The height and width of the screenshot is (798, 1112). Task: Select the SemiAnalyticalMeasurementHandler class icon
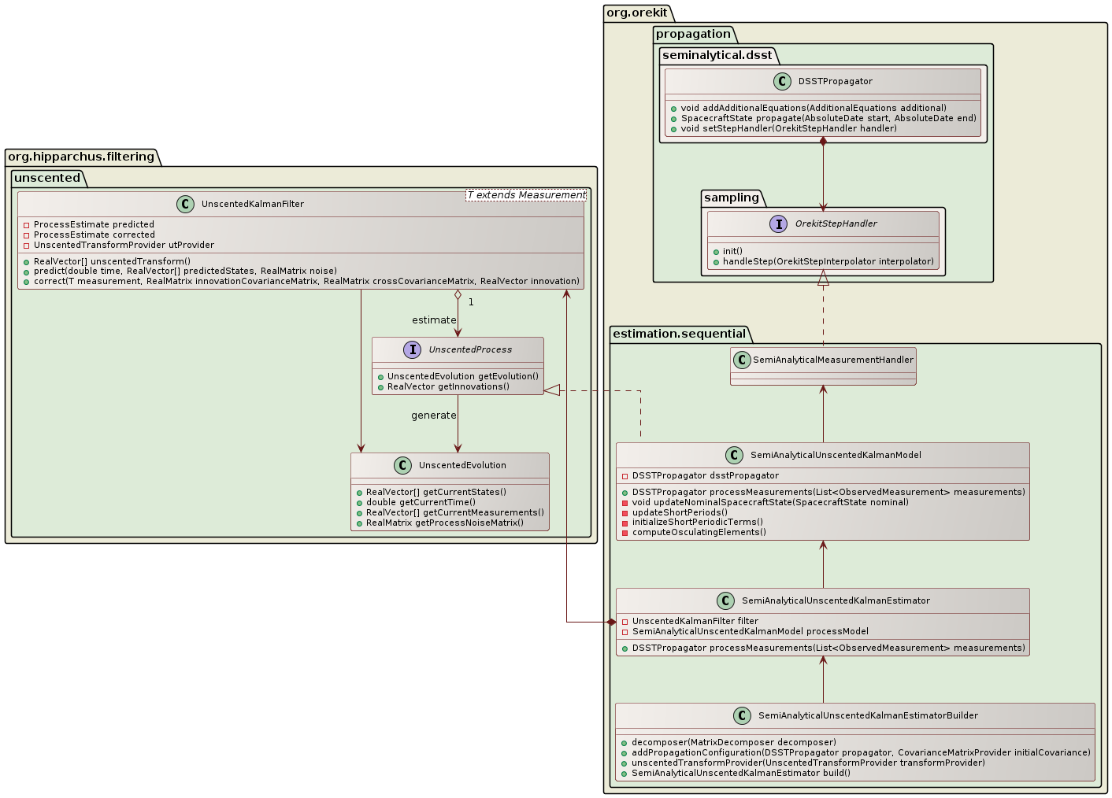tap(743, 360)
